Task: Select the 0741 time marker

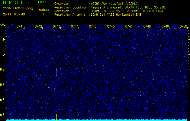Action: (x=20, y=26)
